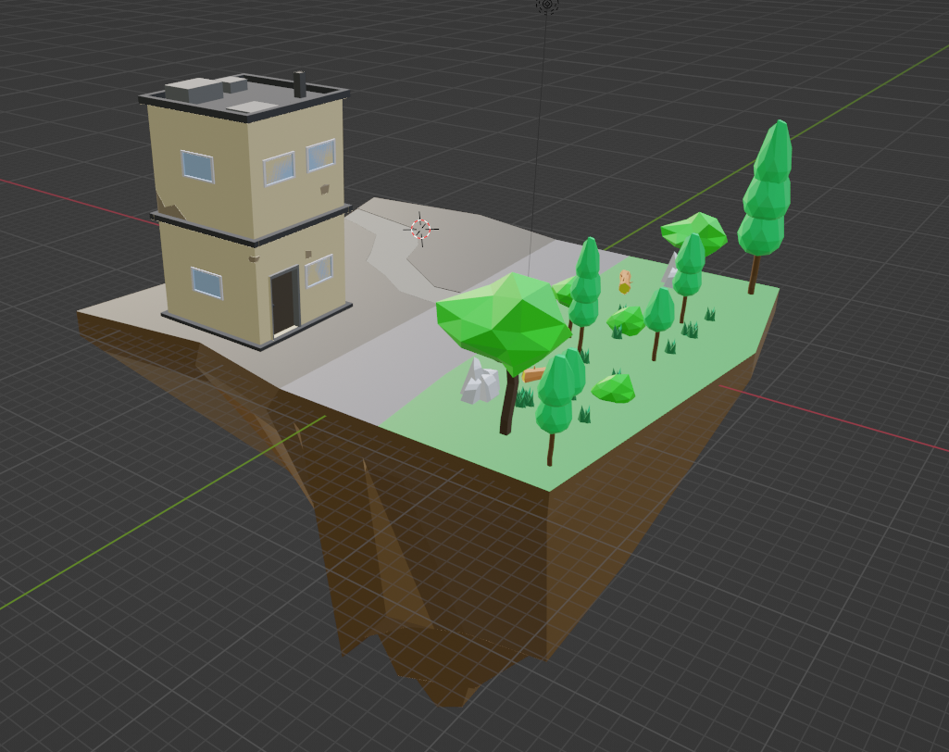Select the dark doorway of the building

pos(283,301)
